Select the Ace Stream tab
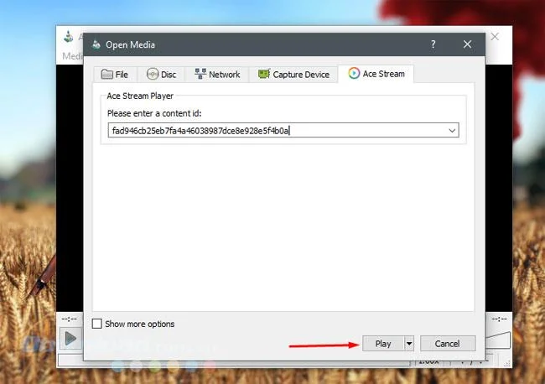This screenshot has width=545, height=384. (x=376, y=74)
